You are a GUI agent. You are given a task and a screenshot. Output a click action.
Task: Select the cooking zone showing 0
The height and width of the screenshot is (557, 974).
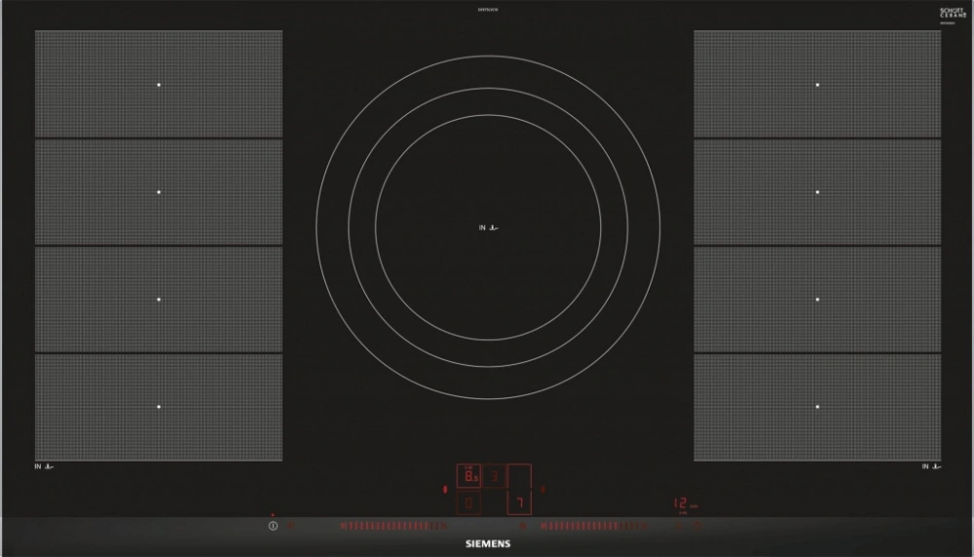pos(469,502)
